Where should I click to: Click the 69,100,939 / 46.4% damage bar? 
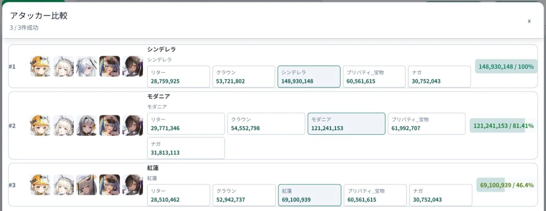pos(507,185)
